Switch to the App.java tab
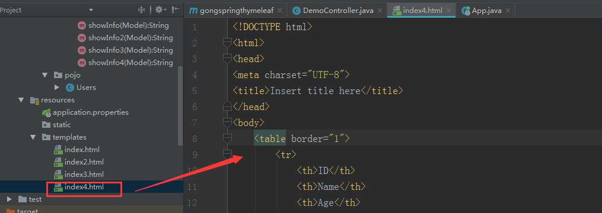The width and height of the screenshot is (602, 213). 486,11
